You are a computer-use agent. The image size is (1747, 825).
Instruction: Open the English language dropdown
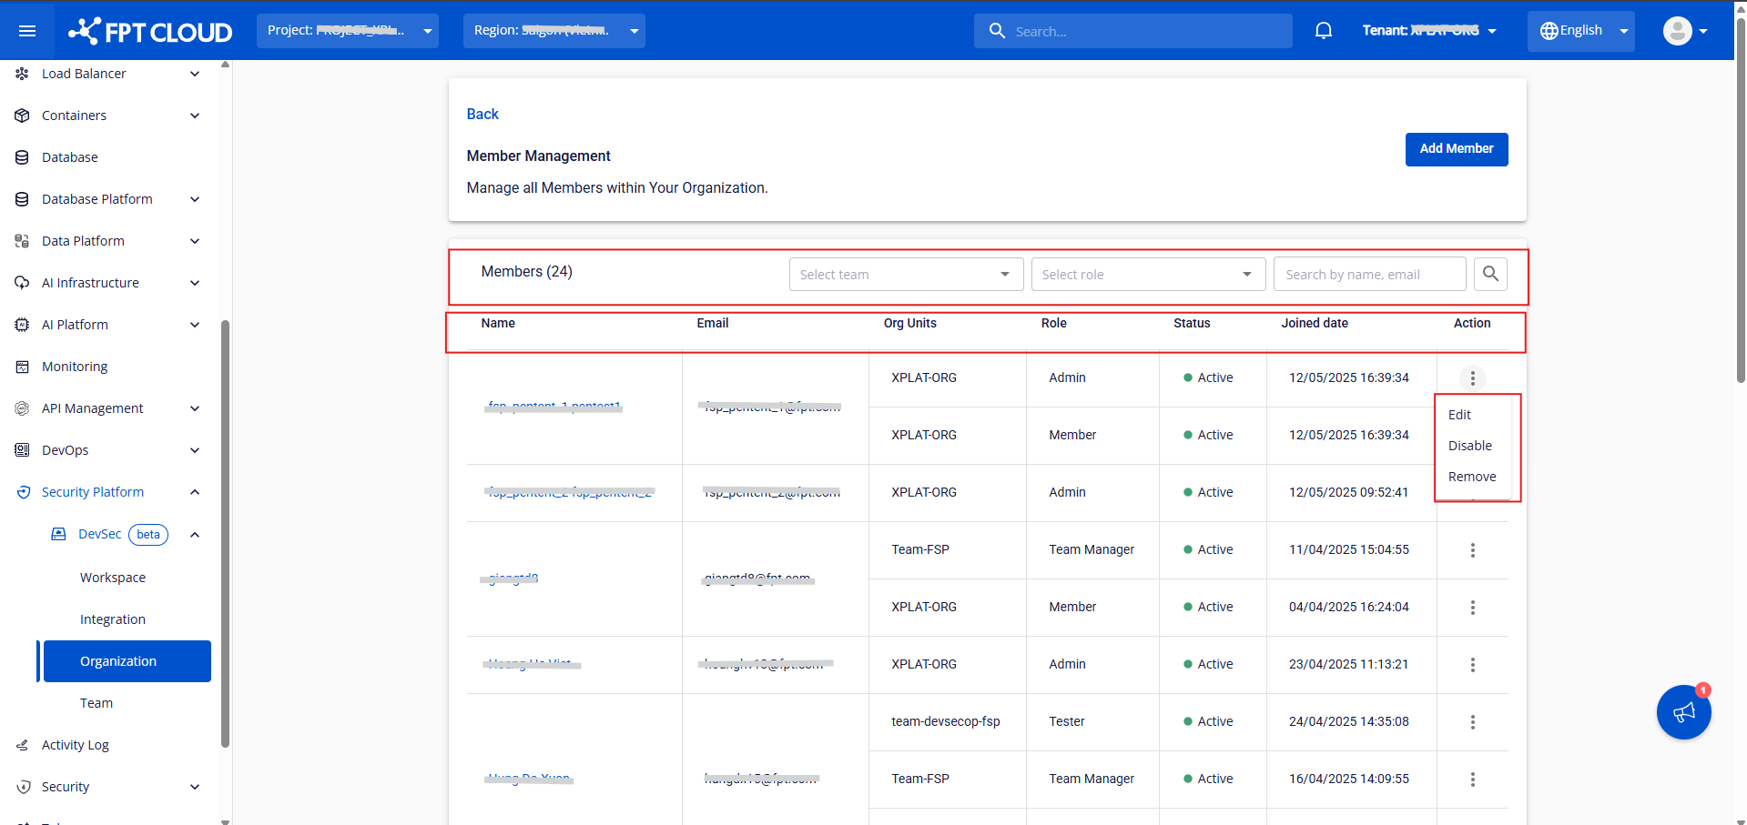(1580, 31)
